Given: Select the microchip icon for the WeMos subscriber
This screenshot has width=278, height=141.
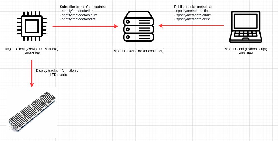Looking at the screenshot, I should pyautogui.click(x=32, y=26).
